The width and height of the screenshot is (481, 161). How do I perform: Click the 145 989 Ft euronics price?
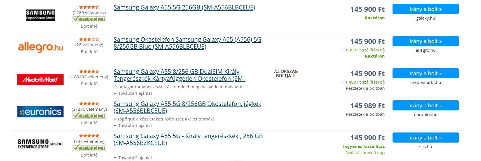click(367, 106)
